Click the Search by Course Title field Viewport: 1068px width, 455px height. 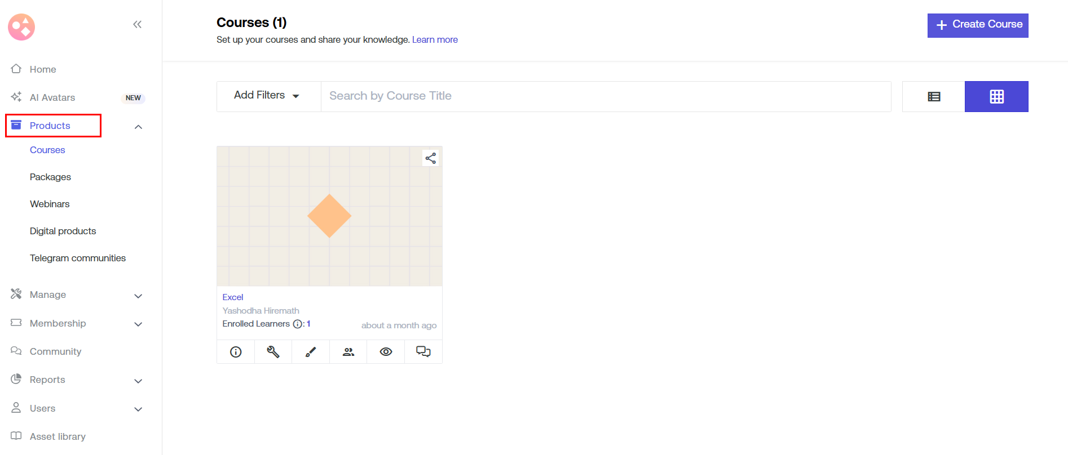point(606,96)
